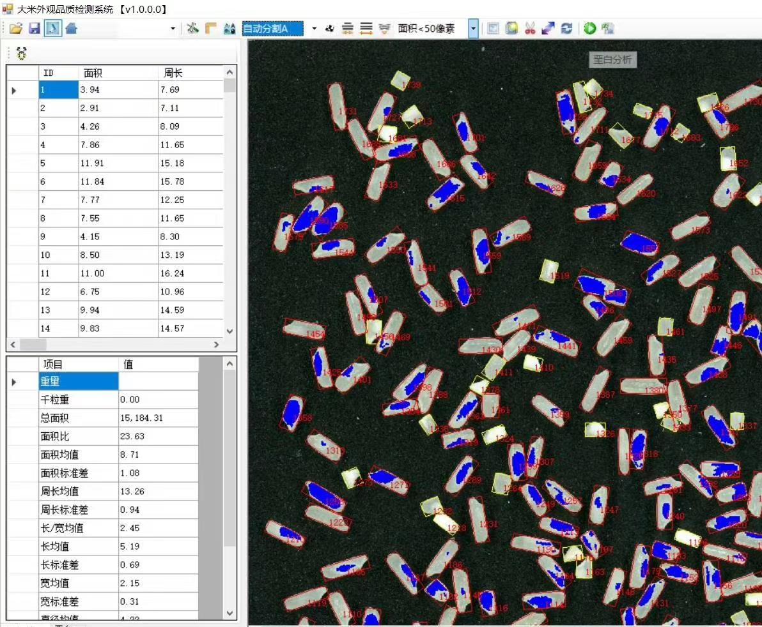Click the refresh arrows icon

tap(566, 29)
